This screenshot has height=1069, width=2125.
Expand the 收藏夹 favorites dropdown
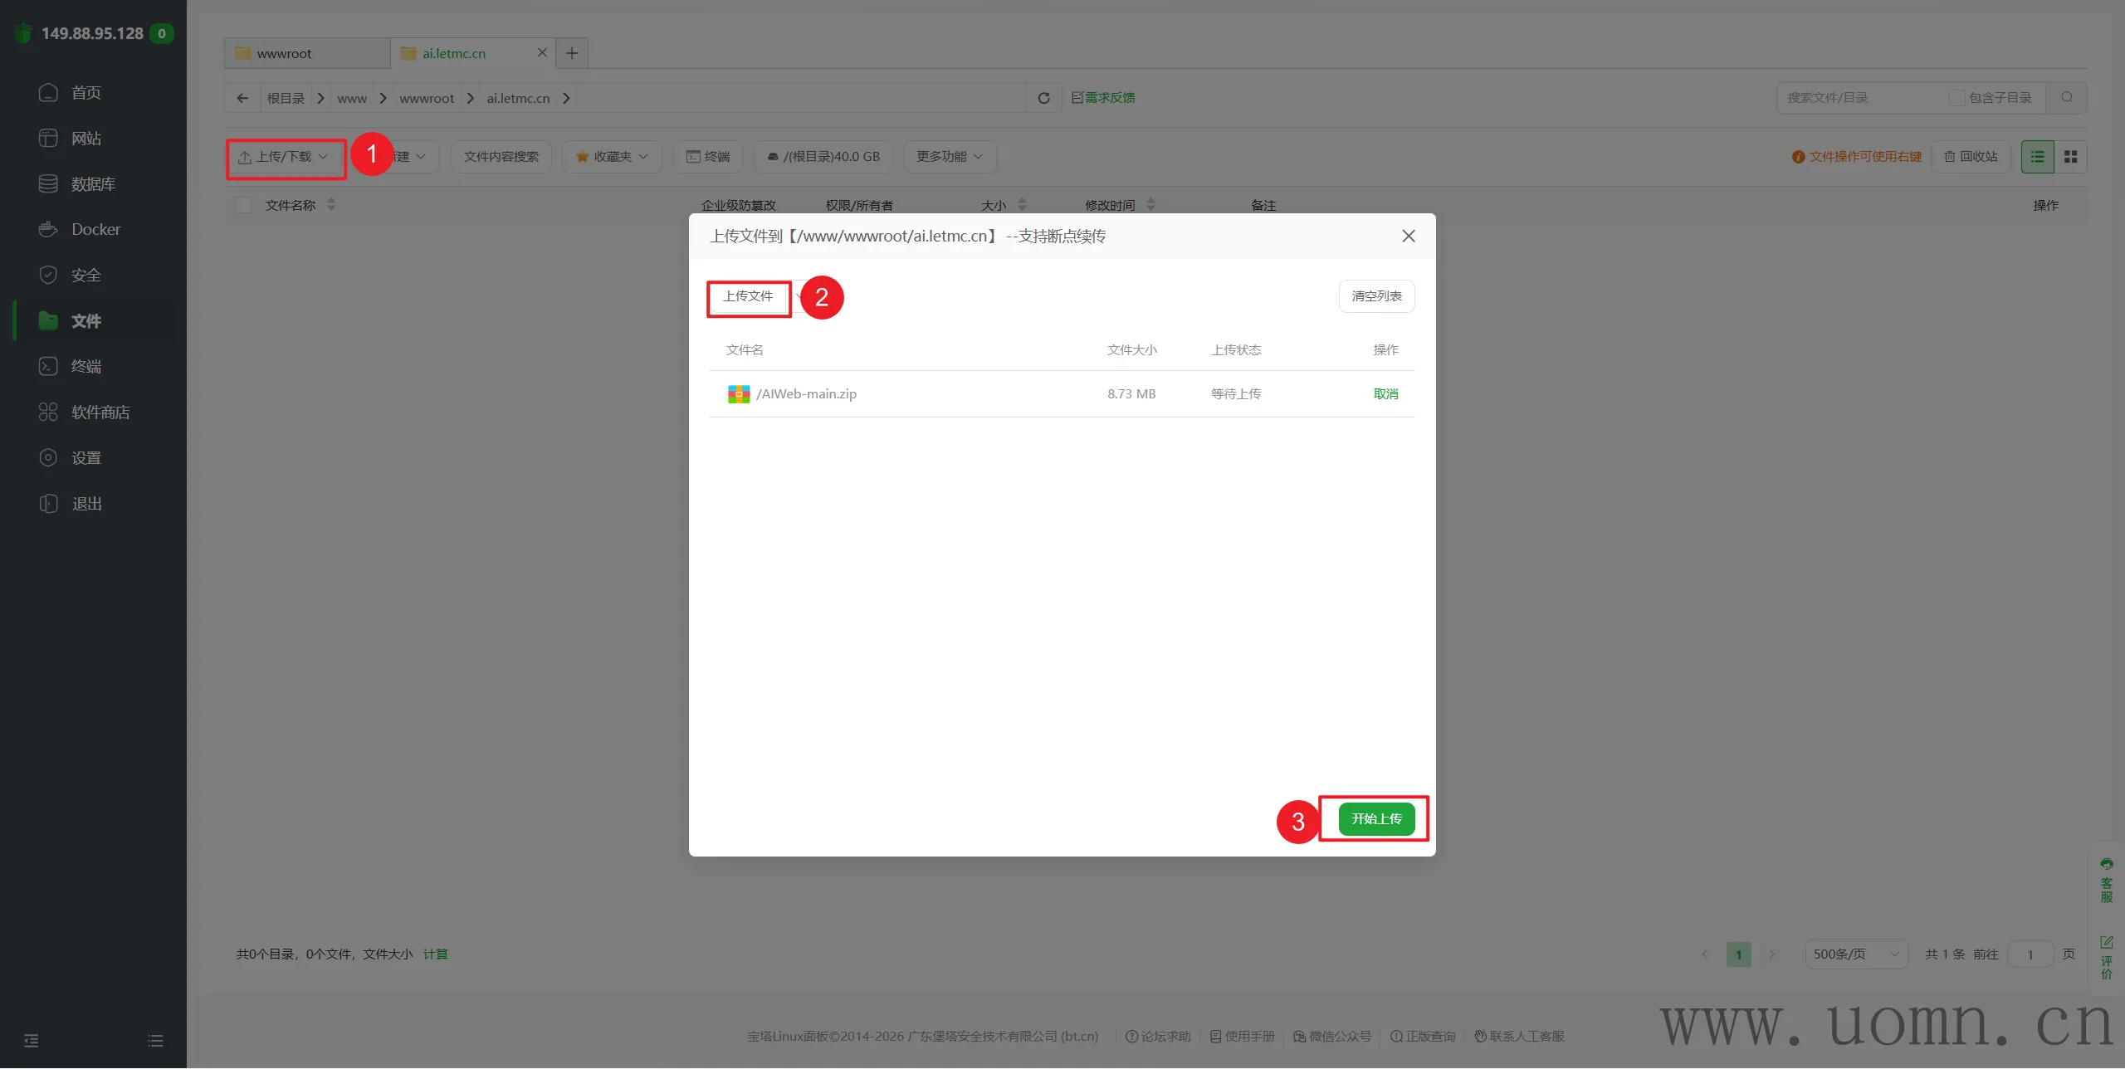click(x=612, y=157)
